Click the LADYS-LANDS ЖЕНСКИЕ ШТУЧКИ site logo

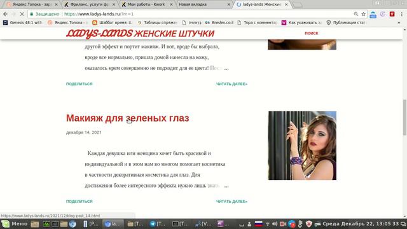point(140,34)
